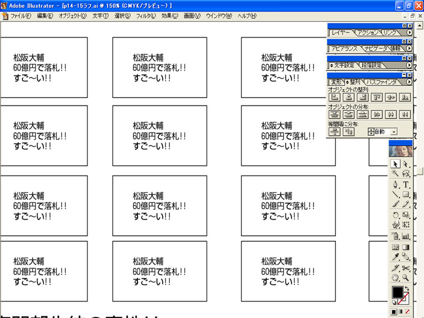Click horizontal align center button
The height and width of the screenshot is (318, 424).
348,98
